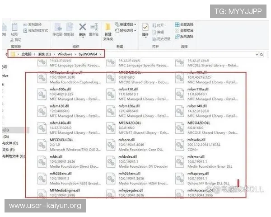Select (D:) drive in navigation pane
This screenshot has width=271, height=217.
tap(6, 137)
